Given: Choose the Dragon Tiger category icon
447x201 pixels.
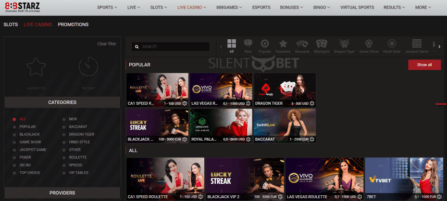Looking at the screenshot, I should [344, 44].
